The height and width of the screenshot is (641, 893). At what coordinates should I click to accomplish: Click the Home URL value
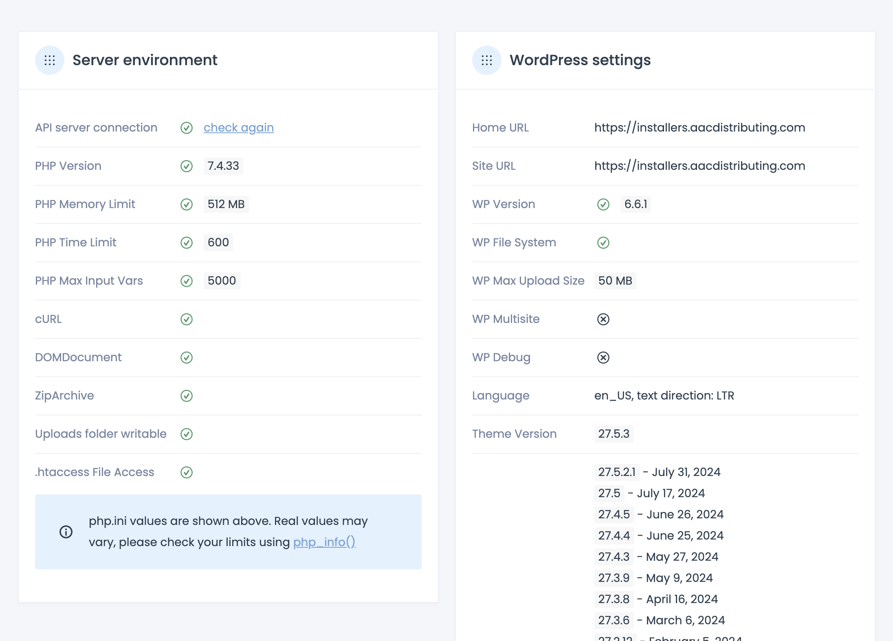(x=699, y=127)
